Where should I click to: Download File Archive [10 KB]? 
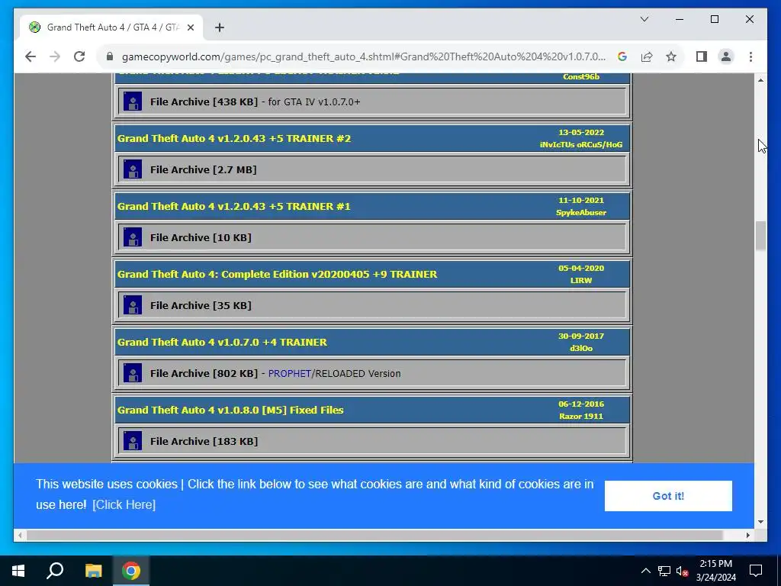pos(201,237)
